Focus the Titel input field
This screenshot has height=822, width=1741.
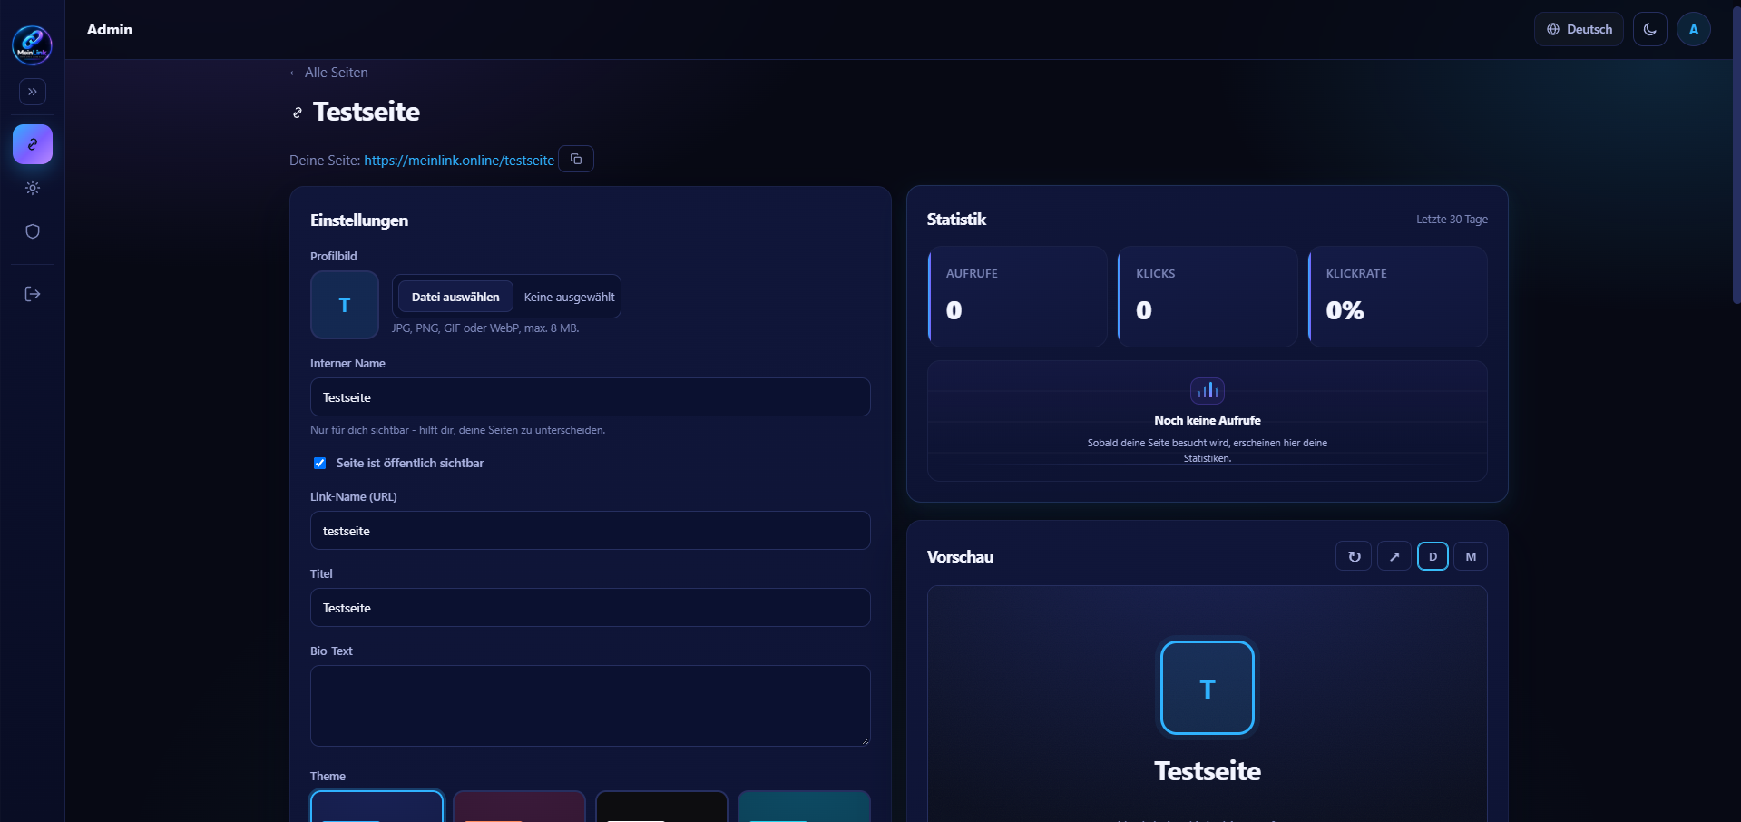click(x=591, y=608)
